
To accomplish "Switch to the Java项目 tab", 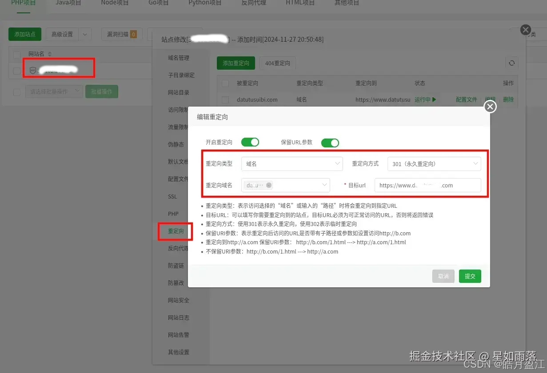I will 68,3.
